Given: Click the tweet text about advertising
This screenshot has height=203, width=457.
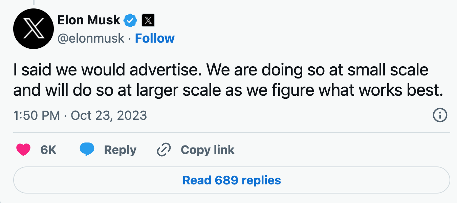Looking at the screenshot, I should pos(221,70).
